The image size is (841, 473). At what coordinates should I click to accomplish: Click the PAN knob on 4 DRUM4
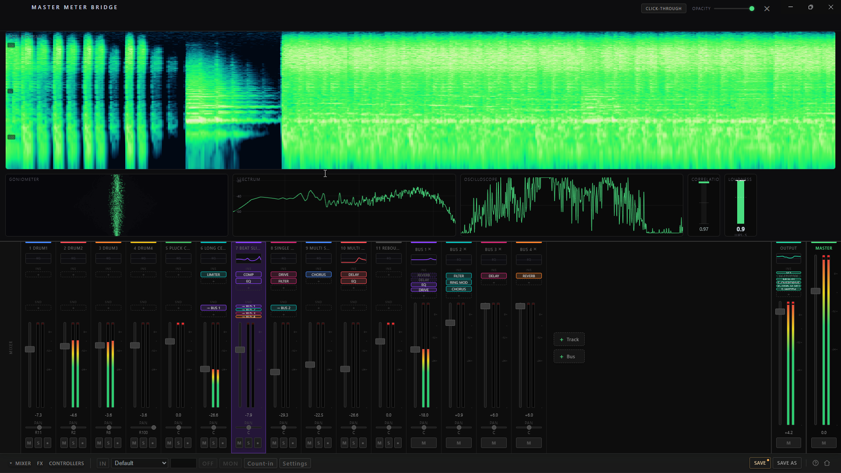[153, 427]
